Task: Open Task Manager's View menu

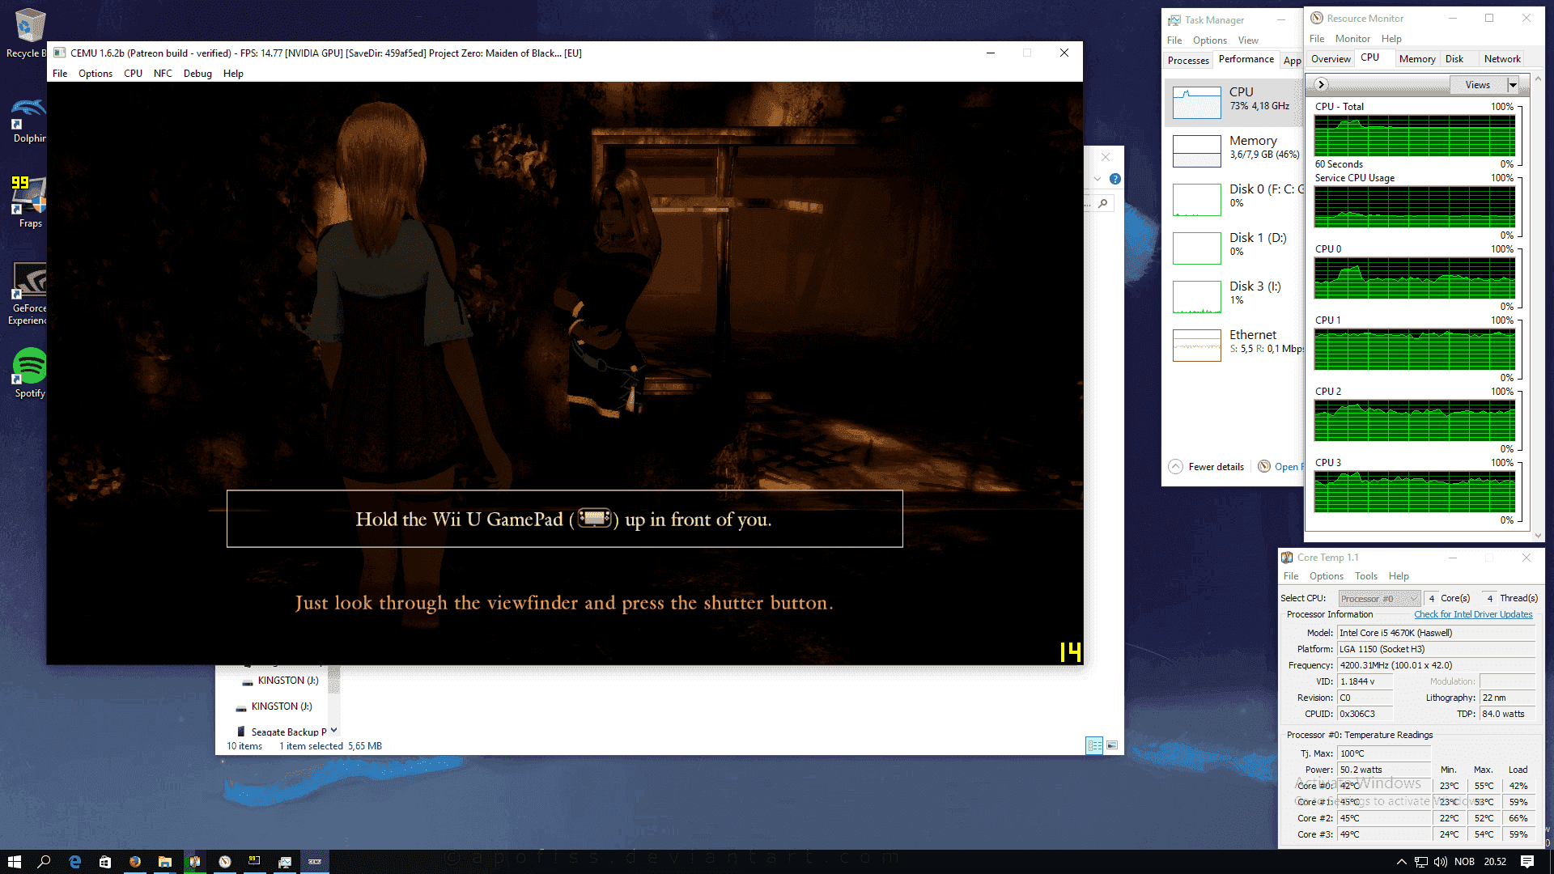Action: click(x=1248, y=40)
